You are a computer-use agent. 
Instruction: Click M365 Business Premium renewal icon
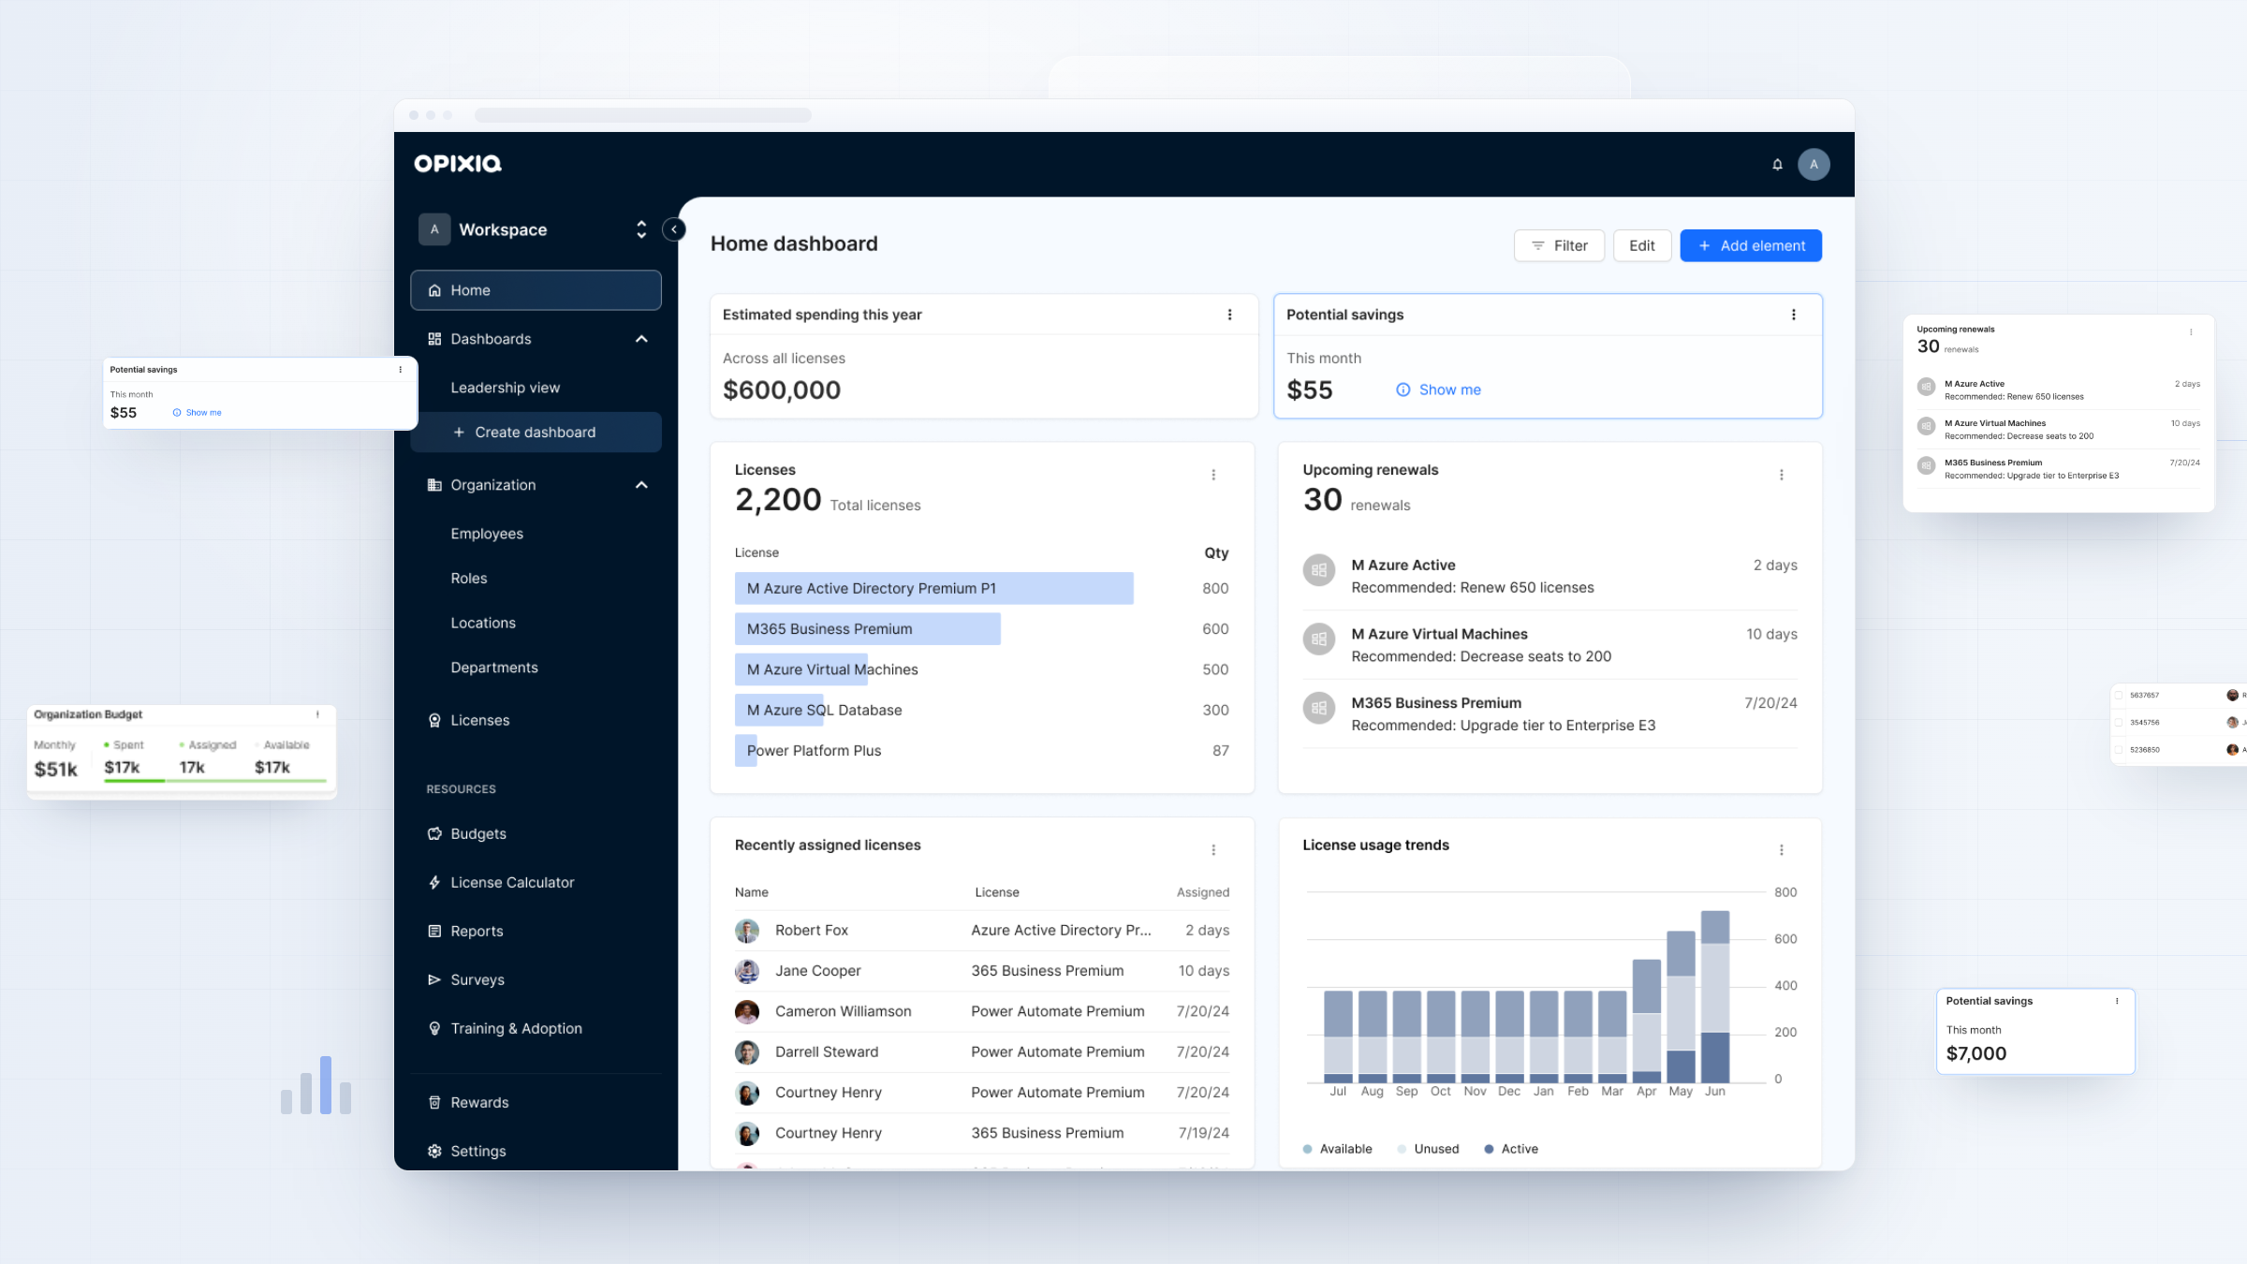tap(1319, 708)
